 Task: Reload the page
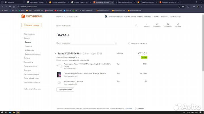point(10,6)
